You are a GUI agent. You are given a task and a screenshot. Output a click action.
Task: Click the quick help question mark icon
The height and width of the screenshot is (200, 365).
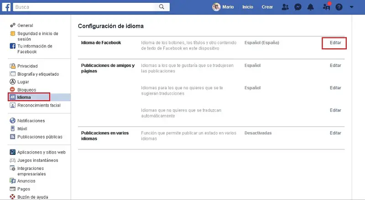pyautogui.click(x=339, y=7)
